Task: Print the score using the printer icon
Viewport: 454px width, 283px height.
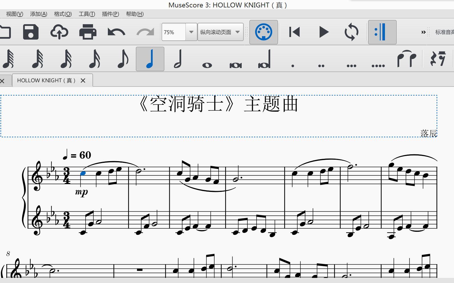Action: coord(88,32)
